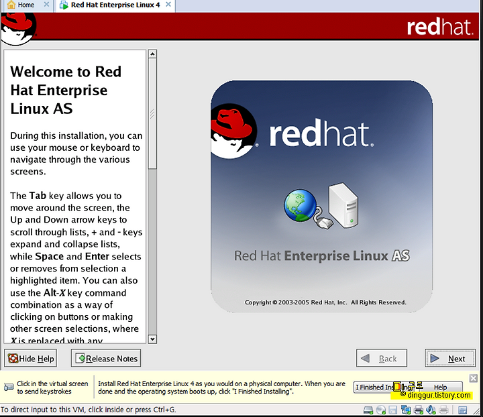Image resolution: width=483 pixels, height=417 pixels.
Task: Click the keyboard icon beside 'Click in the virtual screen'
Action: [x=9, y=387]
